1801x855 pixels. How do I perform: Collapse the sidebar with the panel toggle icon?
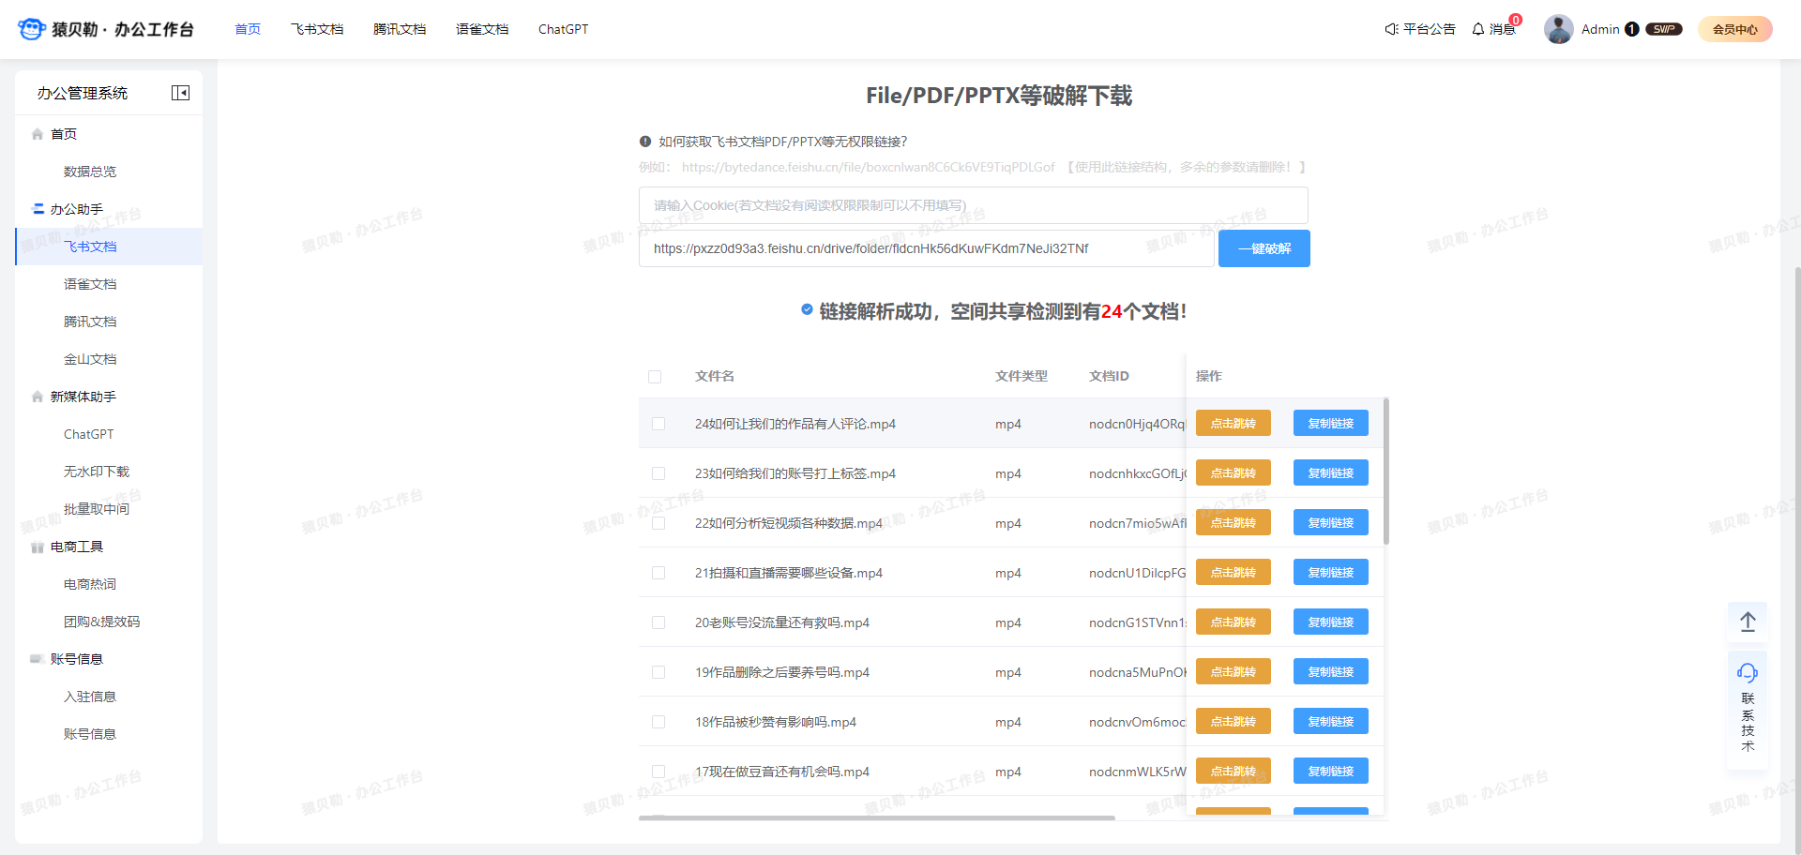(x=180, y=93)
